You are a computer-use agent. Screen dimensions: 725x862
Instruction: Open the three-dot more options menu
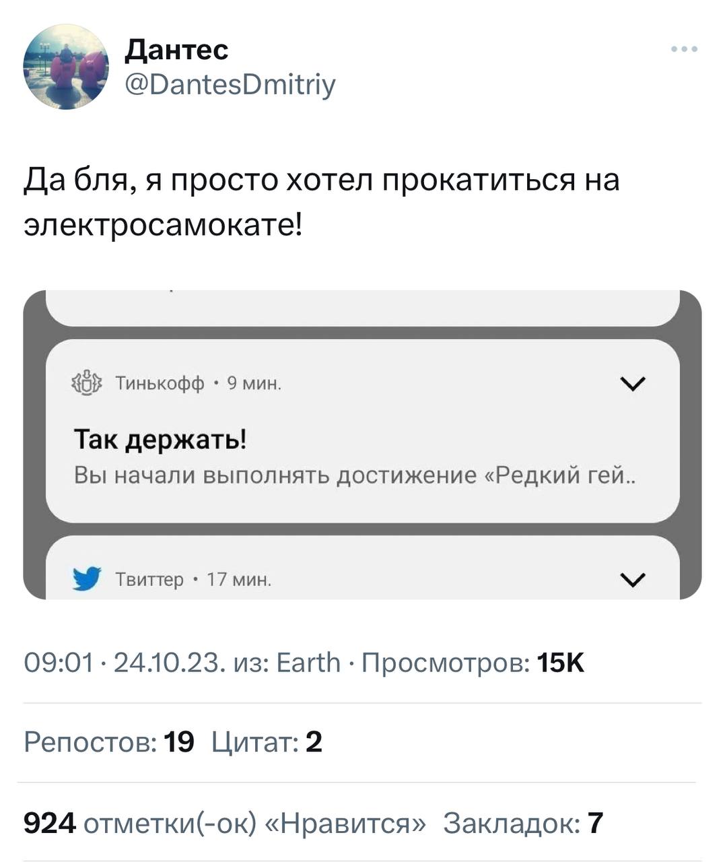[x=685, y=49]
